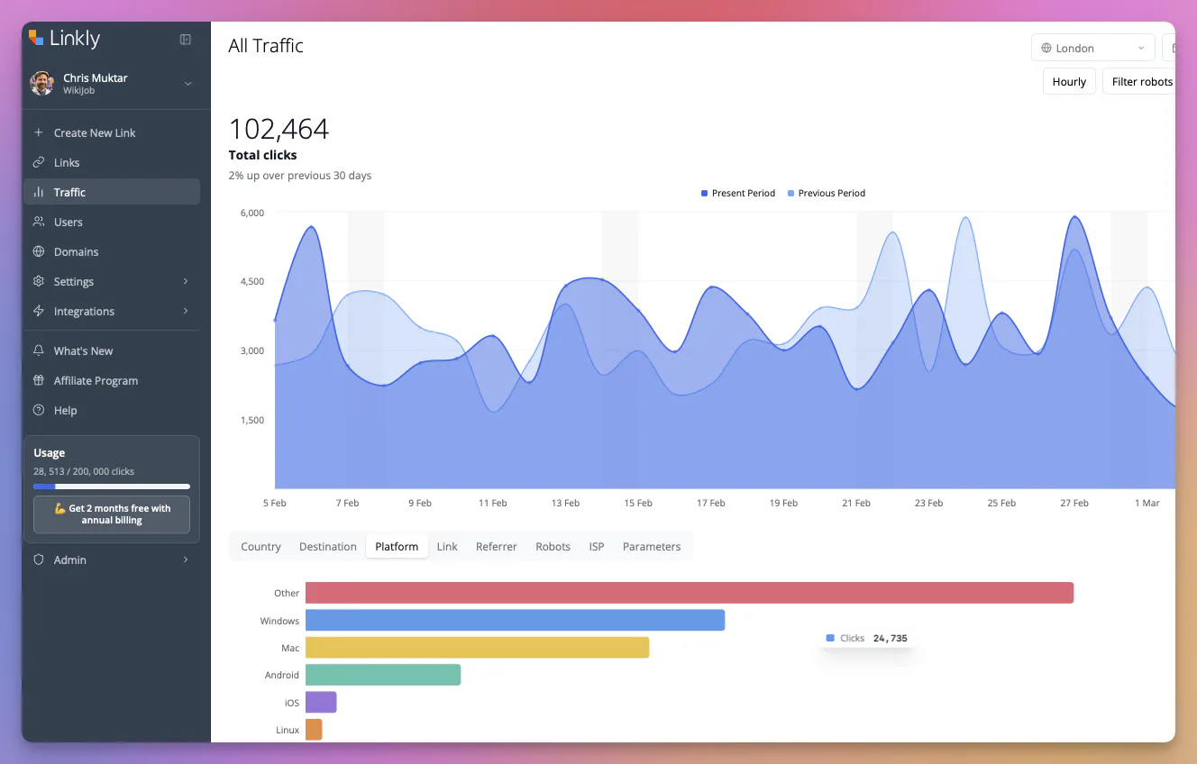
Task: Switch to the Referrer tab
Action: tap(497, 546)
